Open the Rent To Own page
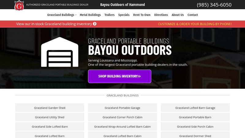Screen dimensions: 245x138 tap(142, 15)
